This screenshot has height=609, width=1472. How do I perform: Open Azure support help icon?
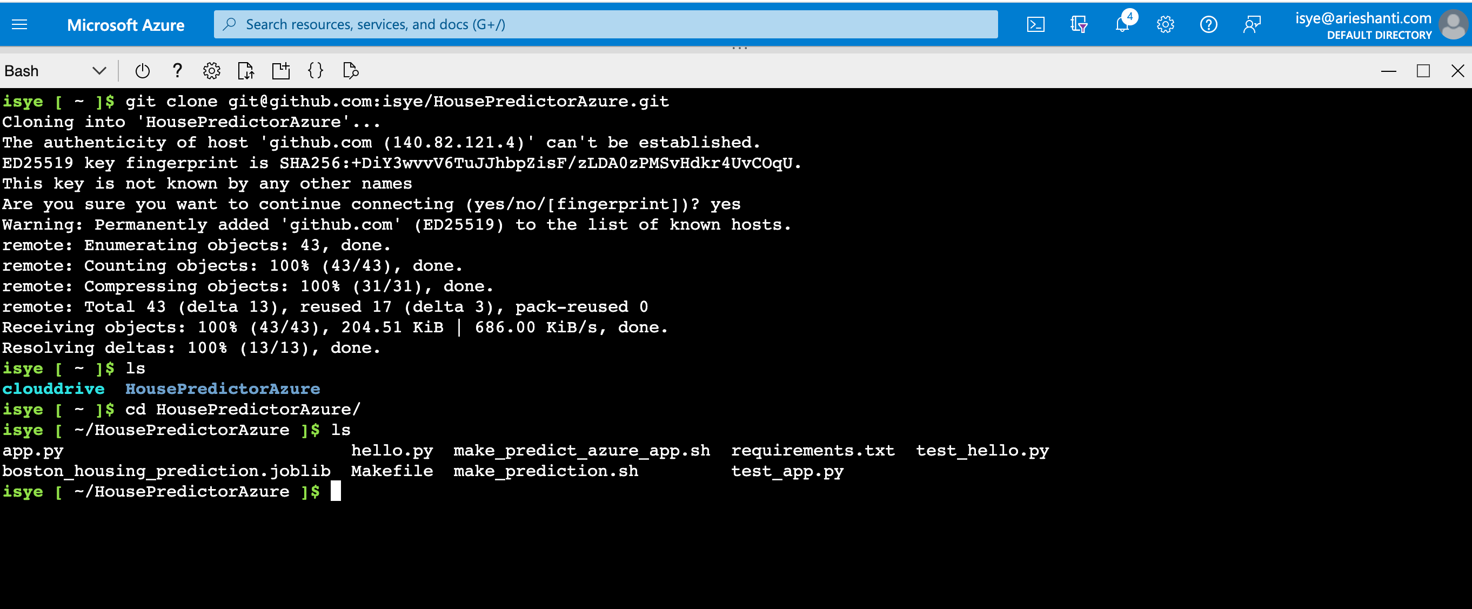coord(1209,24)
